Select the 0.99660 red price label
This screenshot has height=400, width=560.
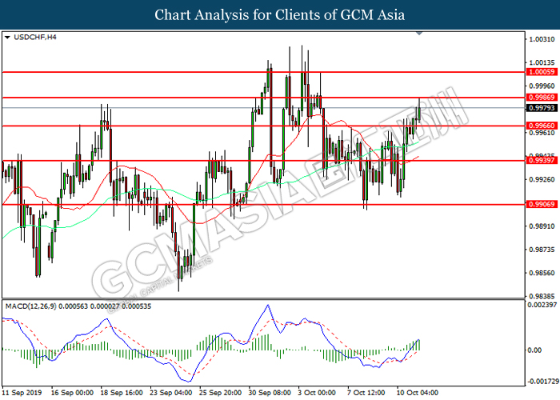(x=542, y=126)
